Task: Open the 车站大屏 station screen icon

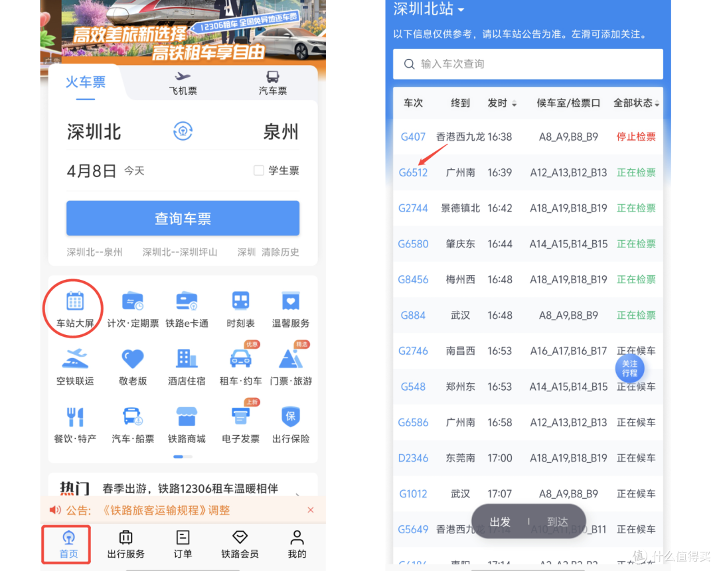Action: [x=75, y=302]
